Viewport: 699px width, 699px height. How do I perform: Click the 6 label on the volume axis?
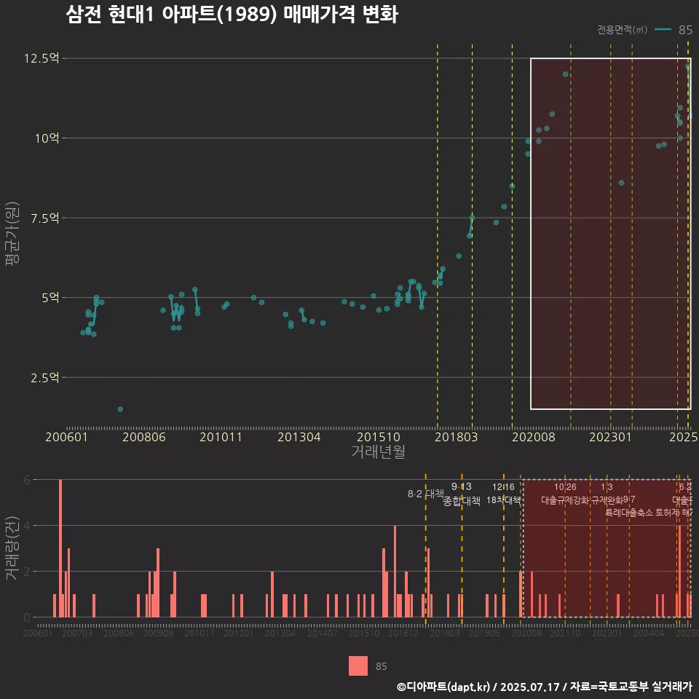[x=27, y=480]
